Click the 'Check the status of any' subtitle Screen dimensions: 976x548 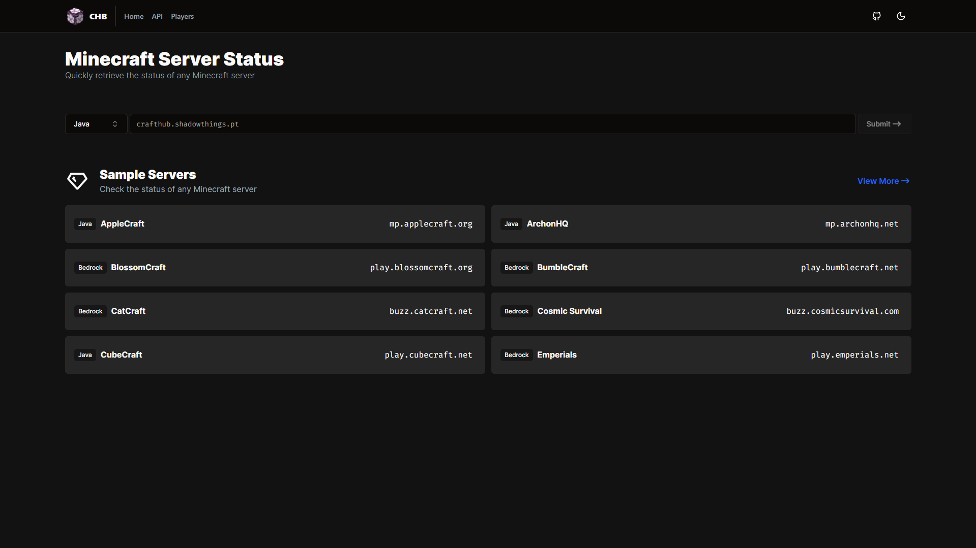pos(178,189)
